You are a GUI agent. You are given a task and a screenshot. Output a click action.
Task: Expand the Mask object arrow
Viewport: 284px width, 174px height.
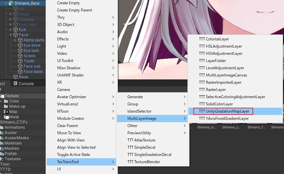(11, 14)
